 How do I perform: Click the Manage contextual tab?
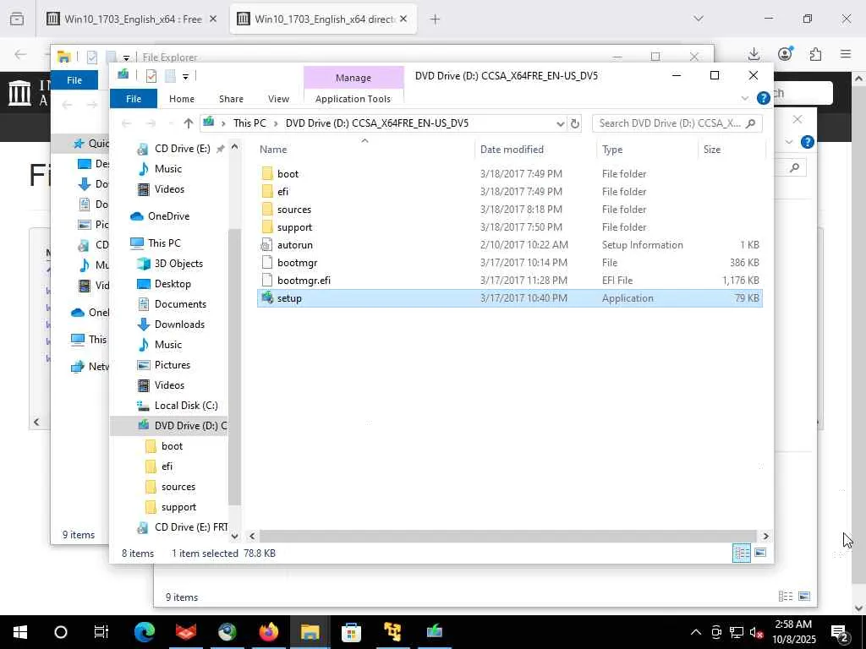(x=354, y=78)
